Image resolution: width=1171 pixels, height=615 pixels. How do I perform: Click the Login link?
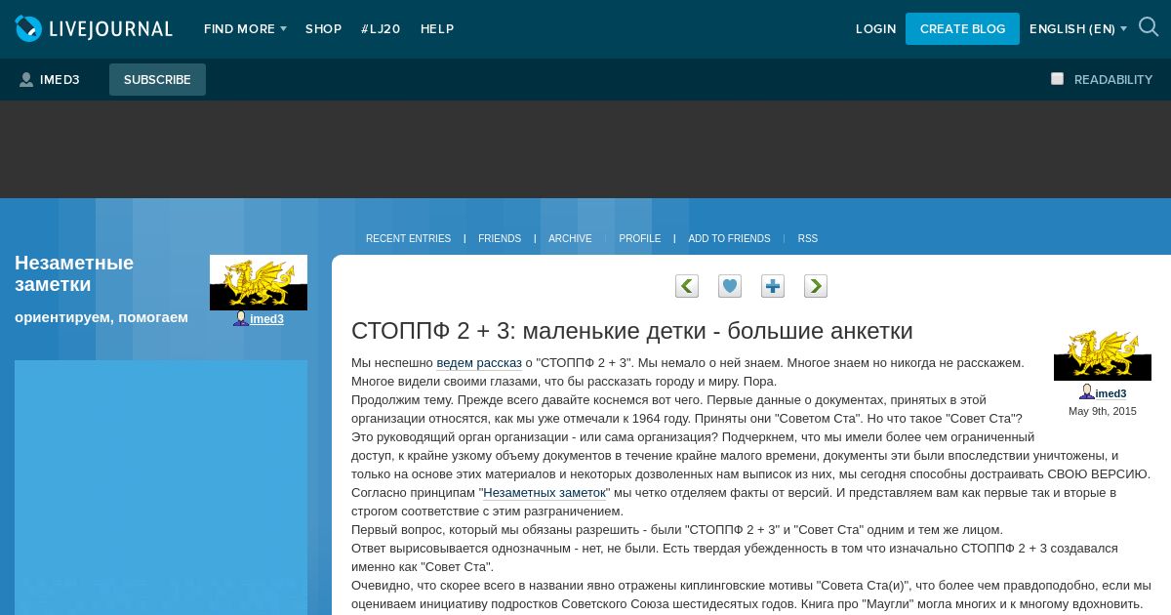click(x=875, y=29)
